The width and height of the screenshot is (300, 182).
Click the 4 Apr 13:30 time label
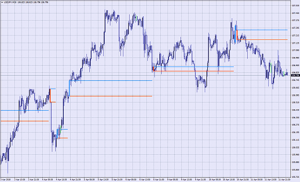click(61, 180)
